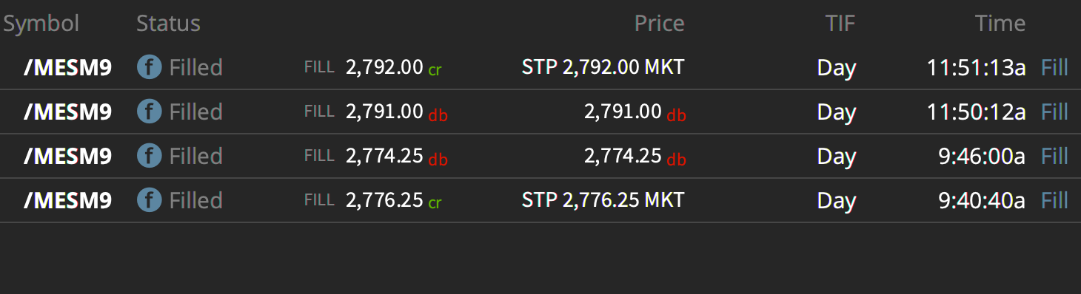Image resolution: width=1081 pixels, height=294 pixels.
Task: Sort orders by the Time column header
Action: [x=1000, y=24]
